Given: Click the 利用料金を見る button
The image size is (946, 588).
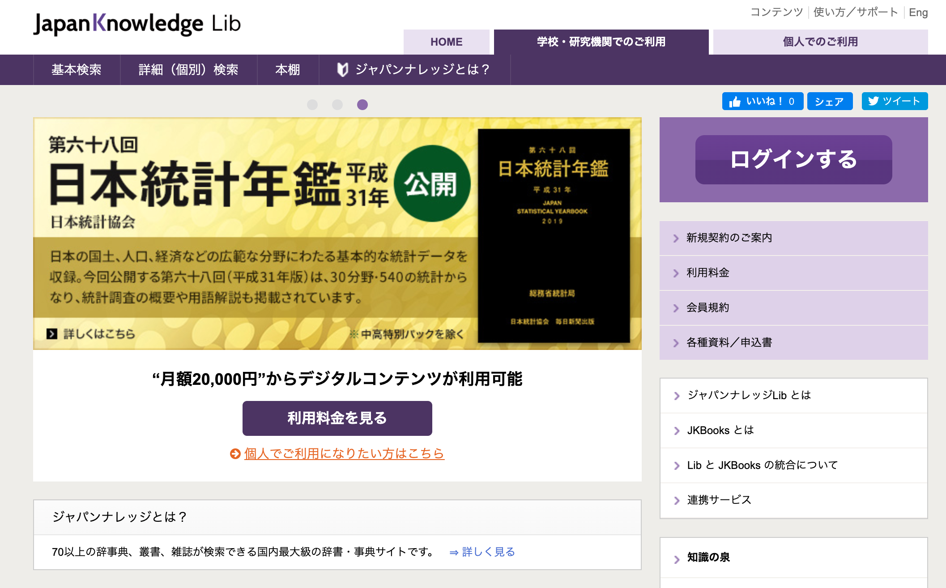Looking at the screenshot, I should click(337, 418).
